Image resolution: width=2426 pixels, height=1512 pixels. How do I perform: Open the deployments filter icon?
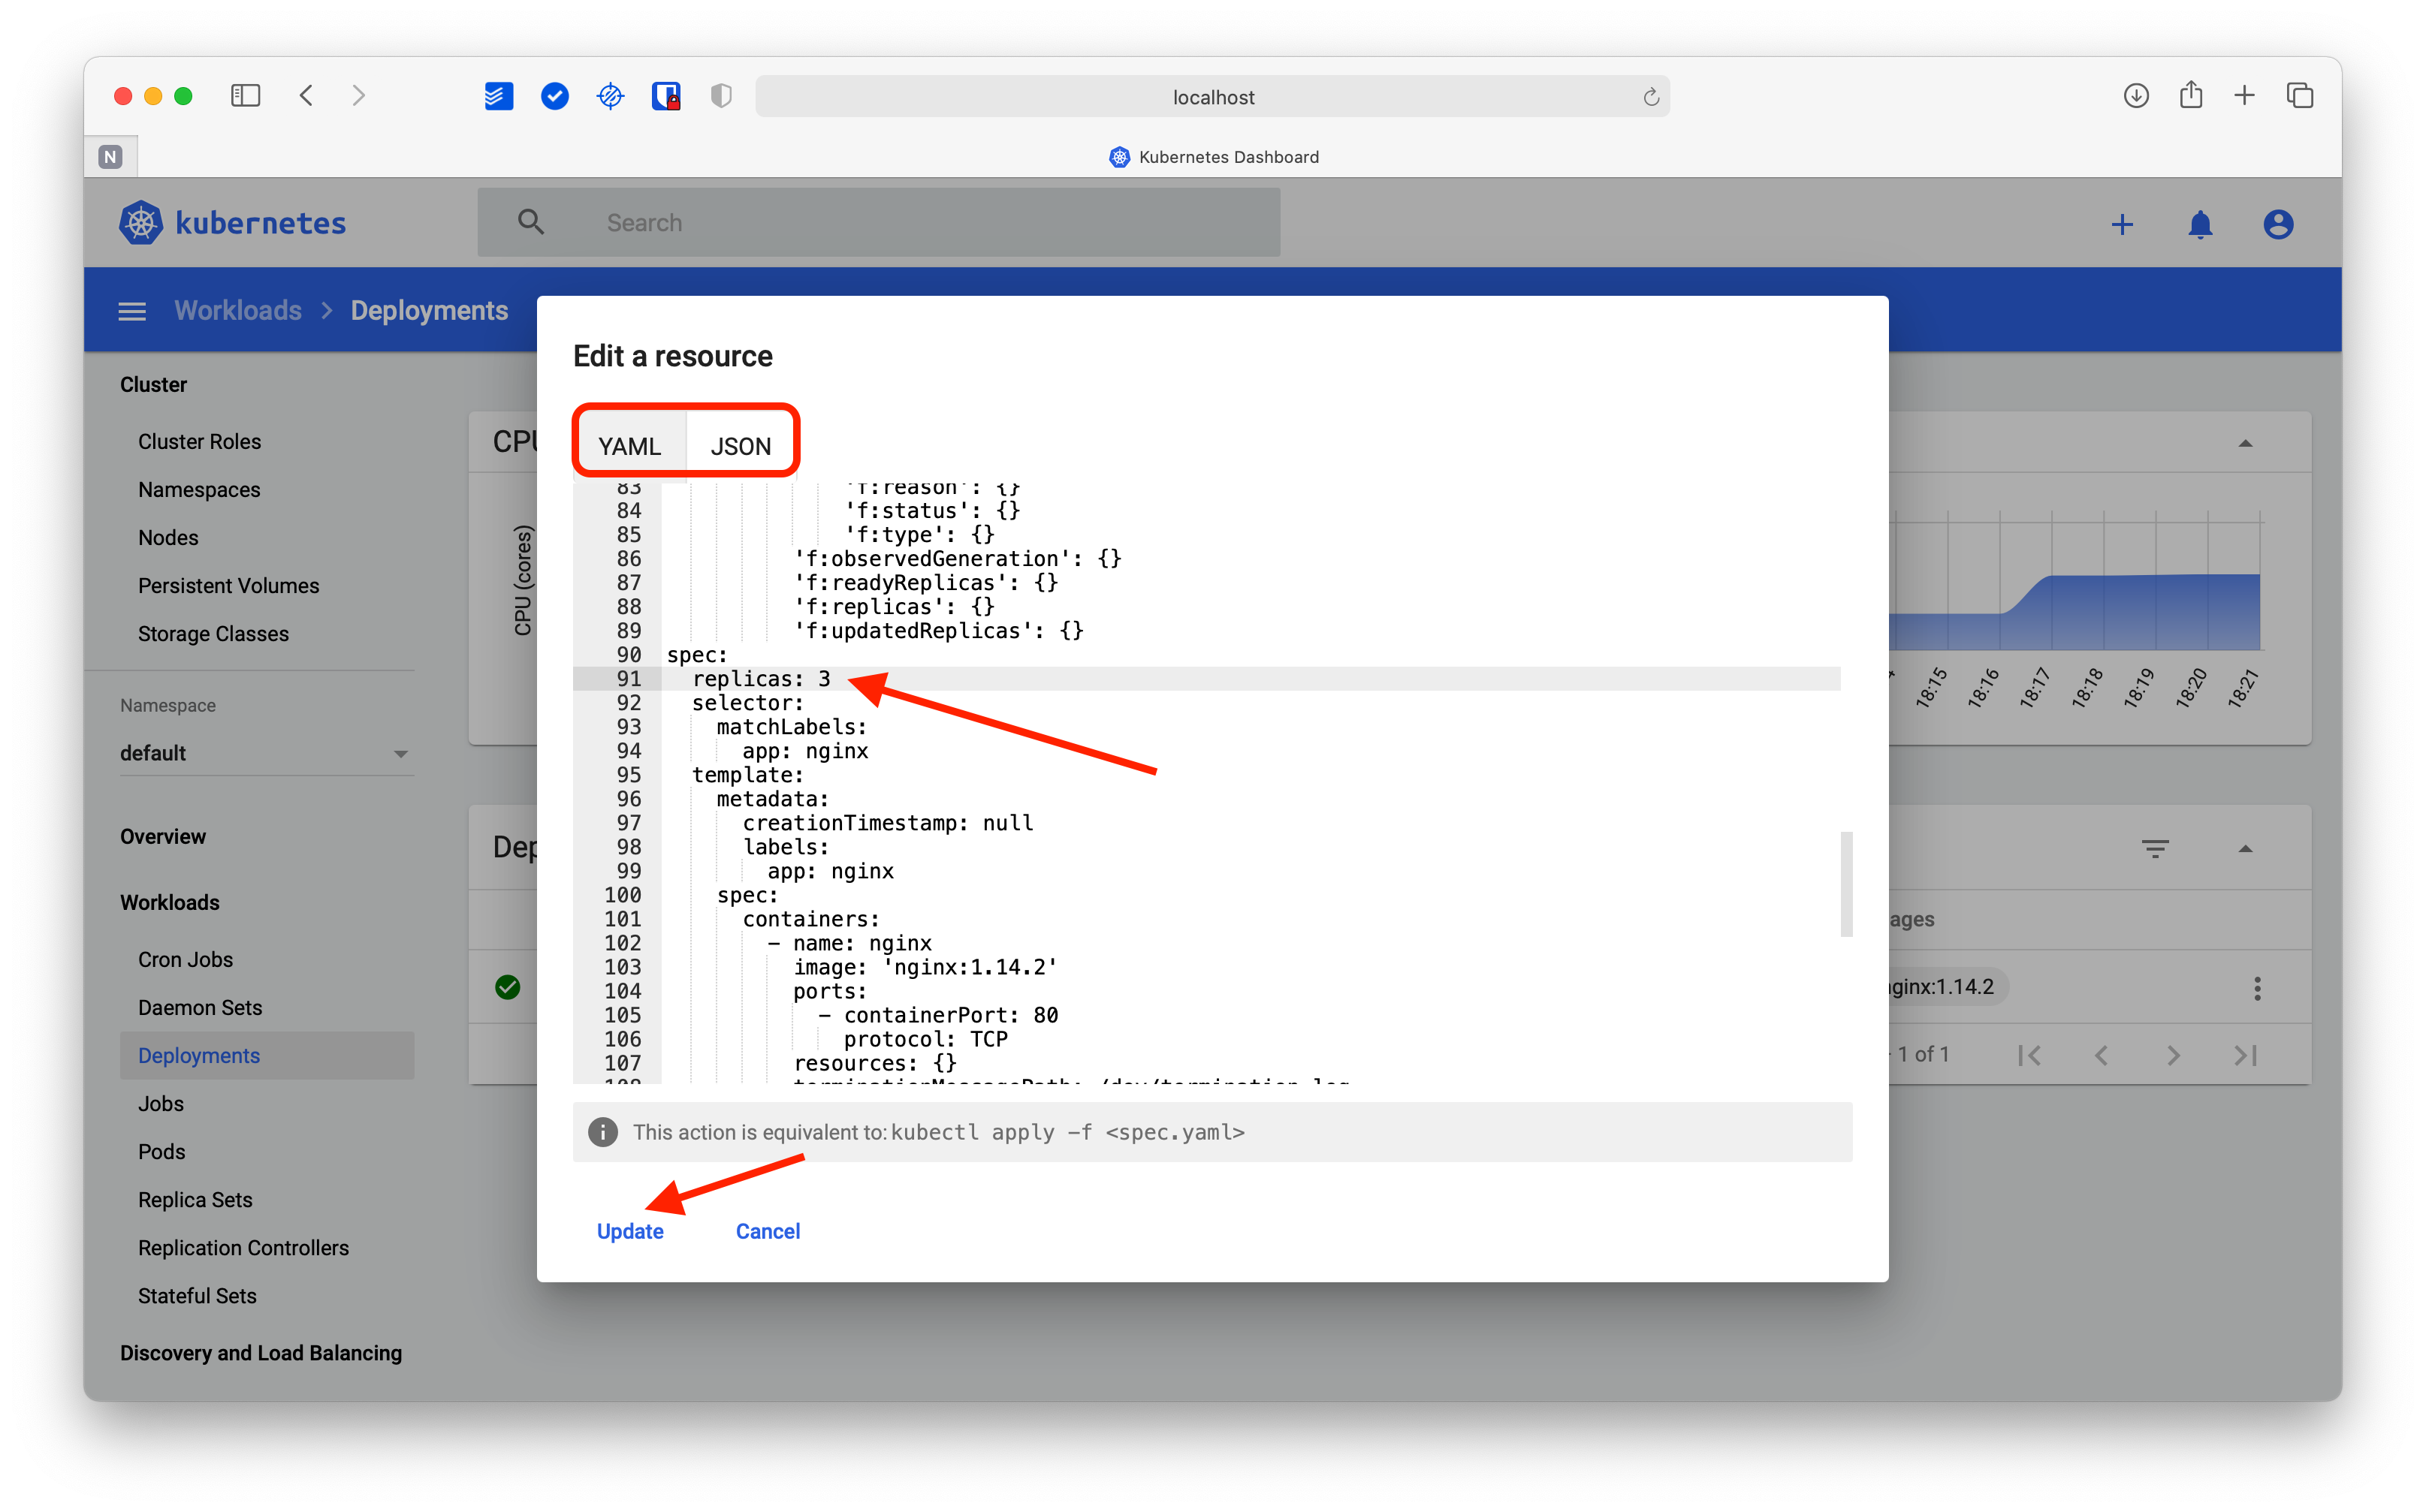click(x=2155, y=849)
